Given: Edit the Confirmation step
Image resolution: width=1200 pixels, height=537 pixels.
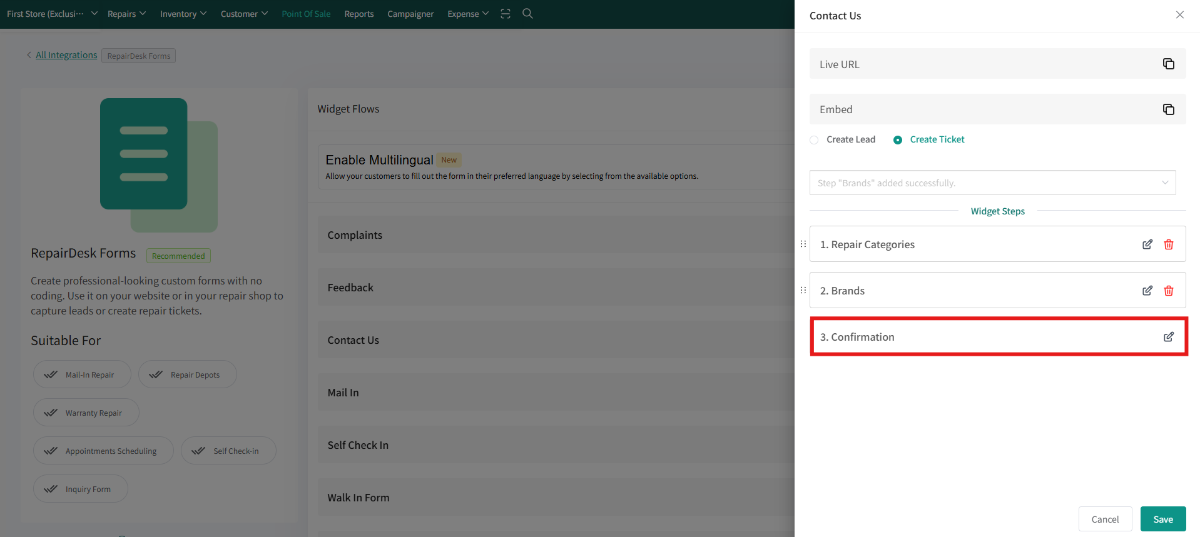Looking at the screenshot, I should 1168,337.
